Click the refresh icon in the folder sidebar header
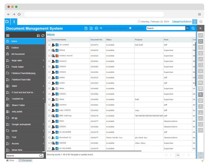 pyautogui.click(x=43, y=36)
